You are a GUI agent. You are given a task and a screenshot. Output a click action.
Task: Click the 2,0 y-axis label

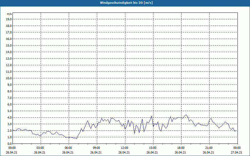[9, 130]
